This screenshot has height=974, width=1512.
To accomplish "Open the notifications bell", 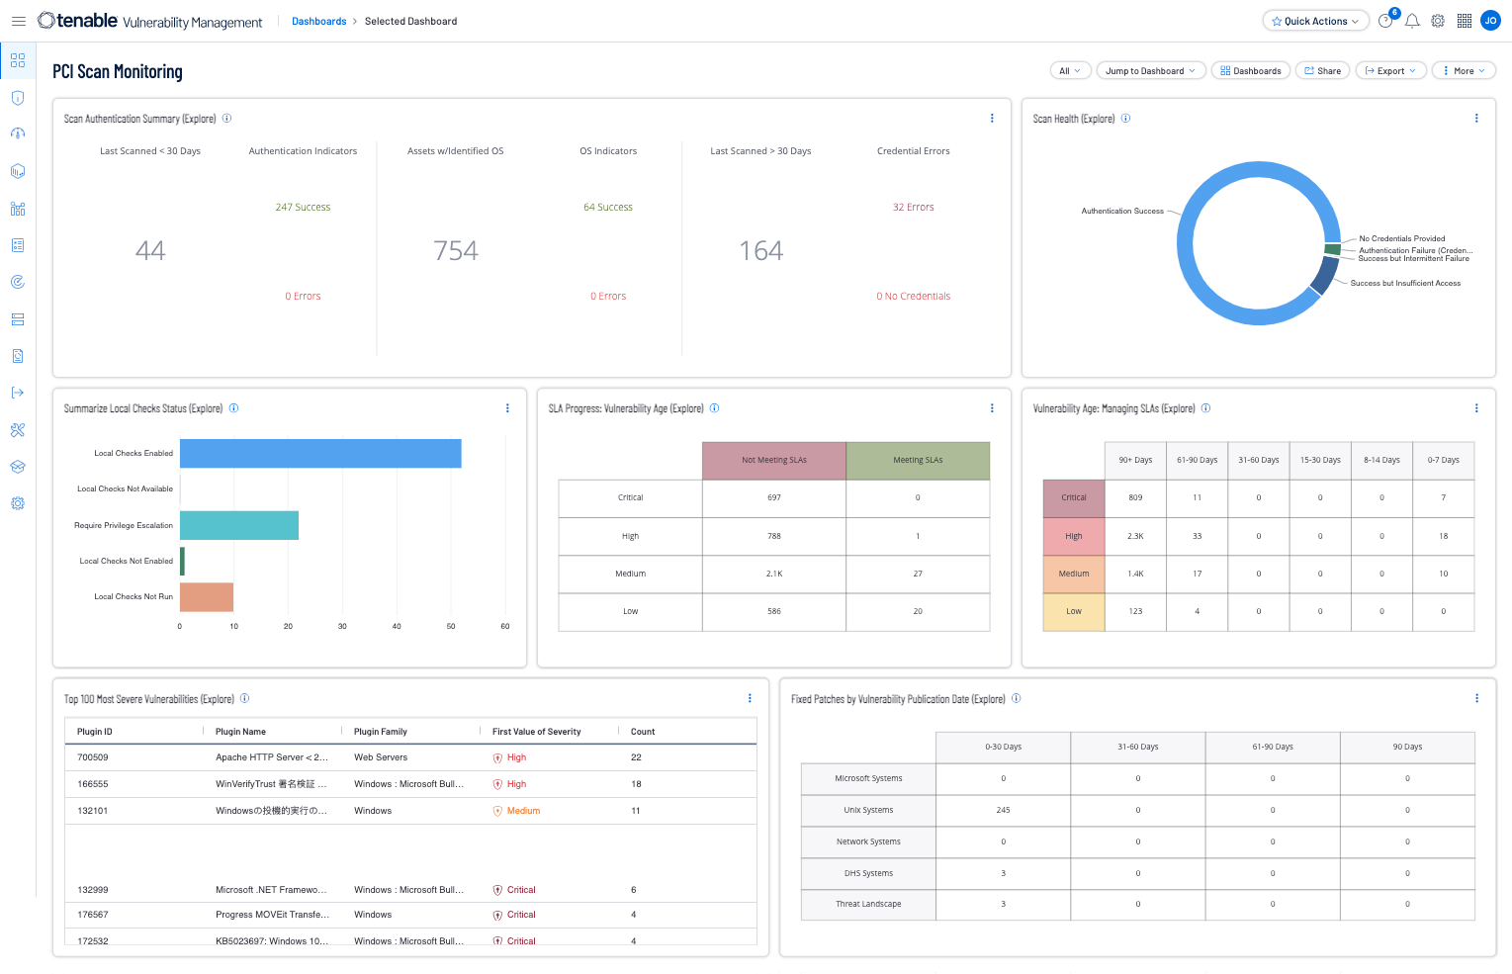I will (1412, 21).
